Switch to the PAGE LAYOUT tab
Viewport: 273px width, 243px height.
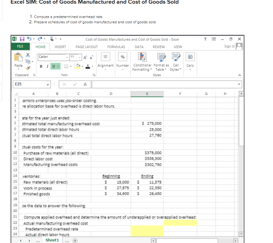[x=87, y=47]
